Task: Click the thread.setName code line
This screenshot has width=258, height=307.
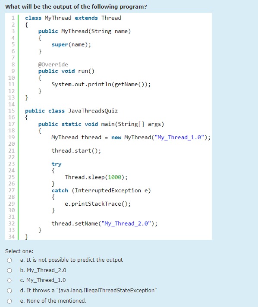Action: pyautogui.click(x=104, y=224)
